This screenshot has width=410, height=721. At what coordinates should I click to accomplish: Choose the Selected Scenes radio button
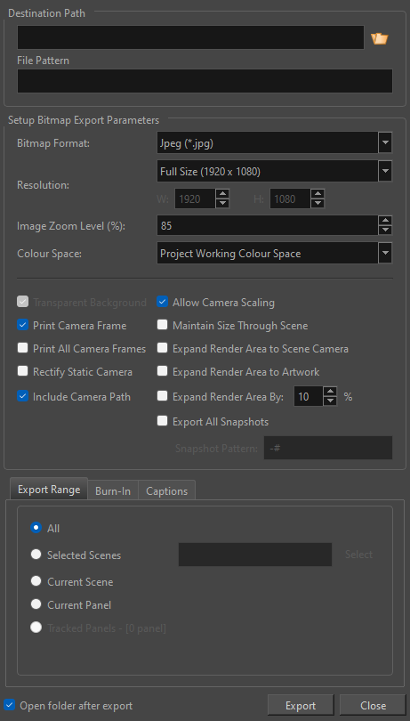[36, 555]
